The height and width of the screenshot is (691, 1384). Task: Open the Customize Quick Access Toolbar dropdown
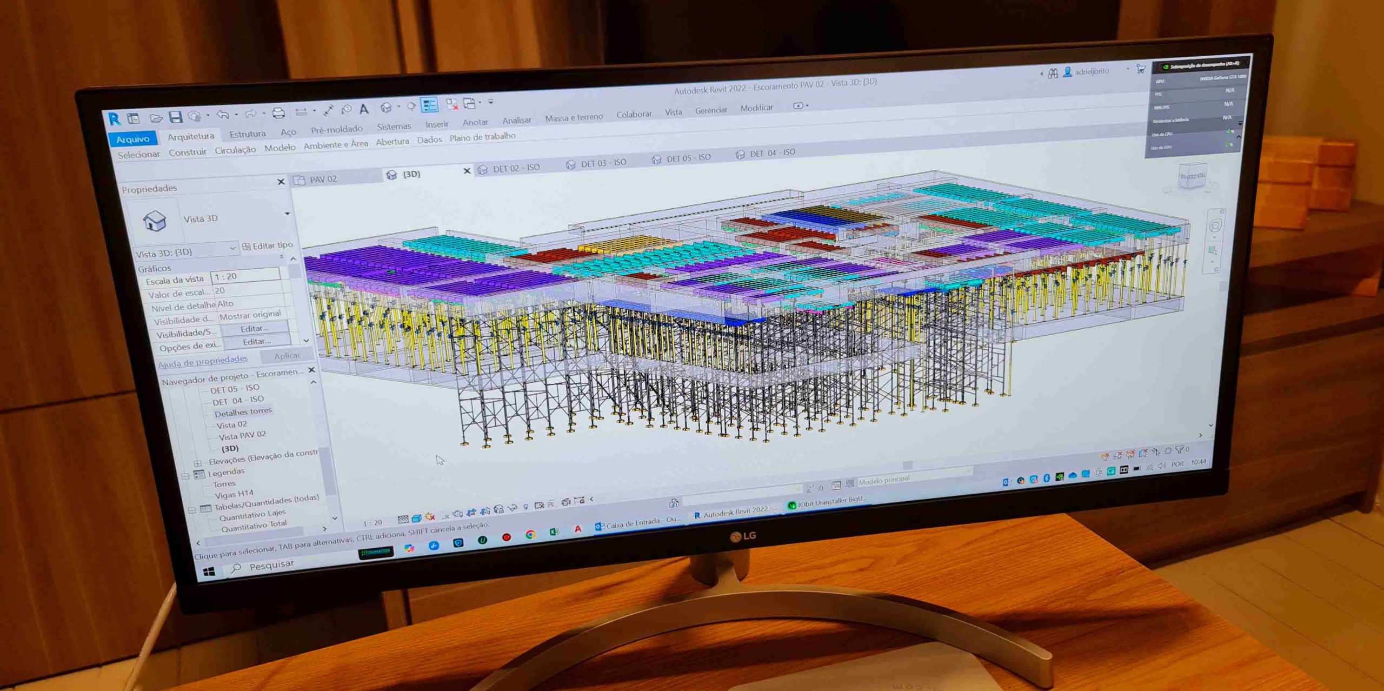tap(491, 102)
